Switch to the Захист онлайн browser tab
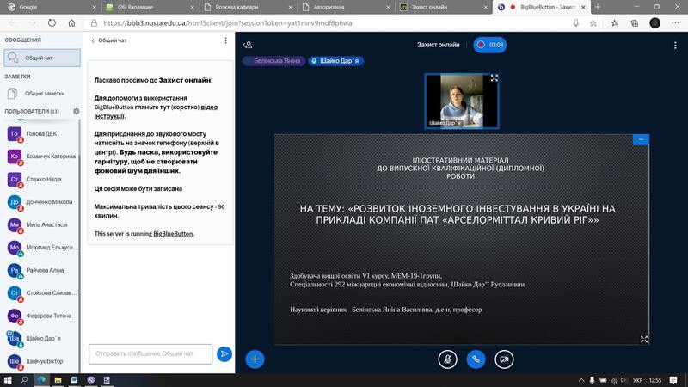The height and width of the screenshot is (387, 688). [x=443, y=7]
